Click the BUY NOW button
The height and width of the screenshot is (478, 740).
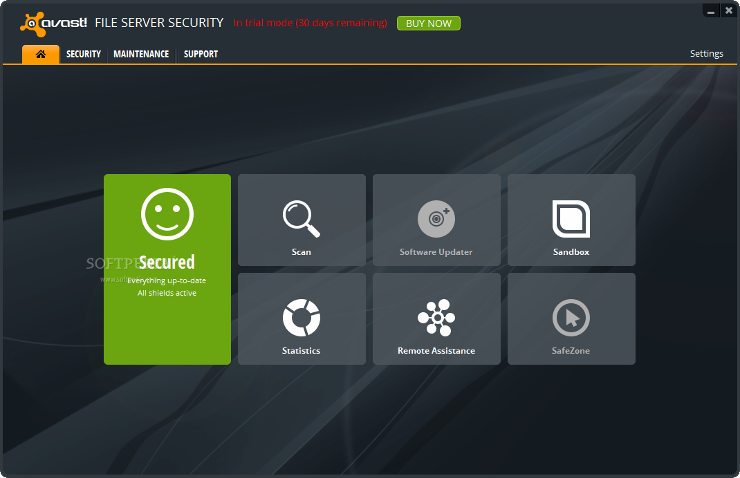[x=429, y=23]
